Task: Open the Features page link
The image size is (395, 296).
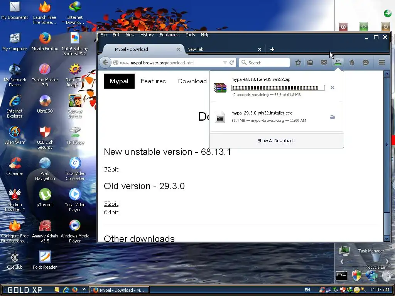Action: coord(153,81)
